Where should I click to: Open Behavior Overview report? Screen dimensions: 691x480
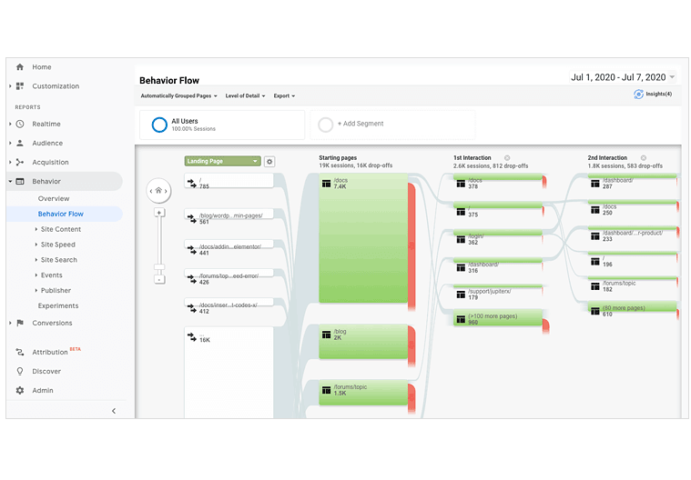54,199
